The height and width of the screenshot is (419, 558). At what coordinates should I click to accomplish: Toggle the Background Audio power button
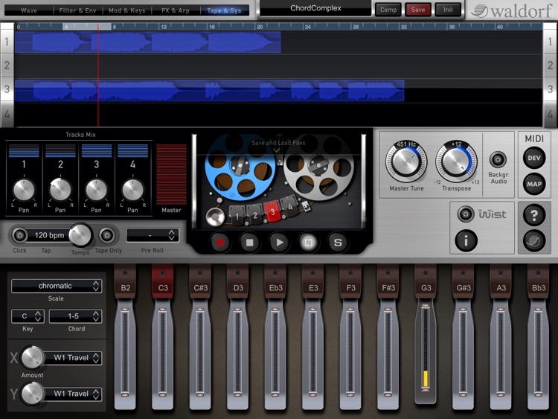(498, 159)
